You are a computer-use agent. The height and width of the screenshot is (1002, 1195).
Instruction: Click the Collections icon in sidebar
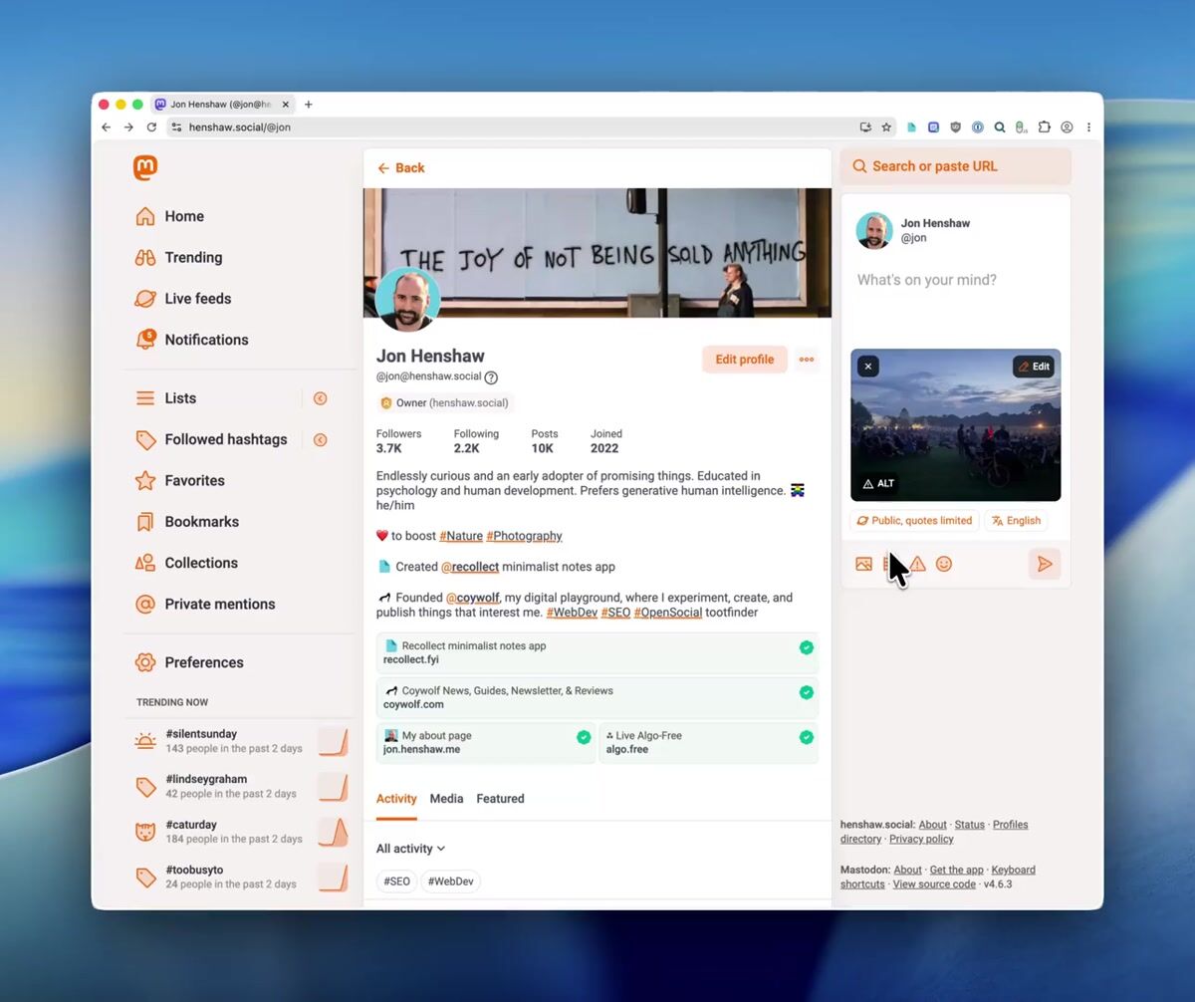[145, 563]
